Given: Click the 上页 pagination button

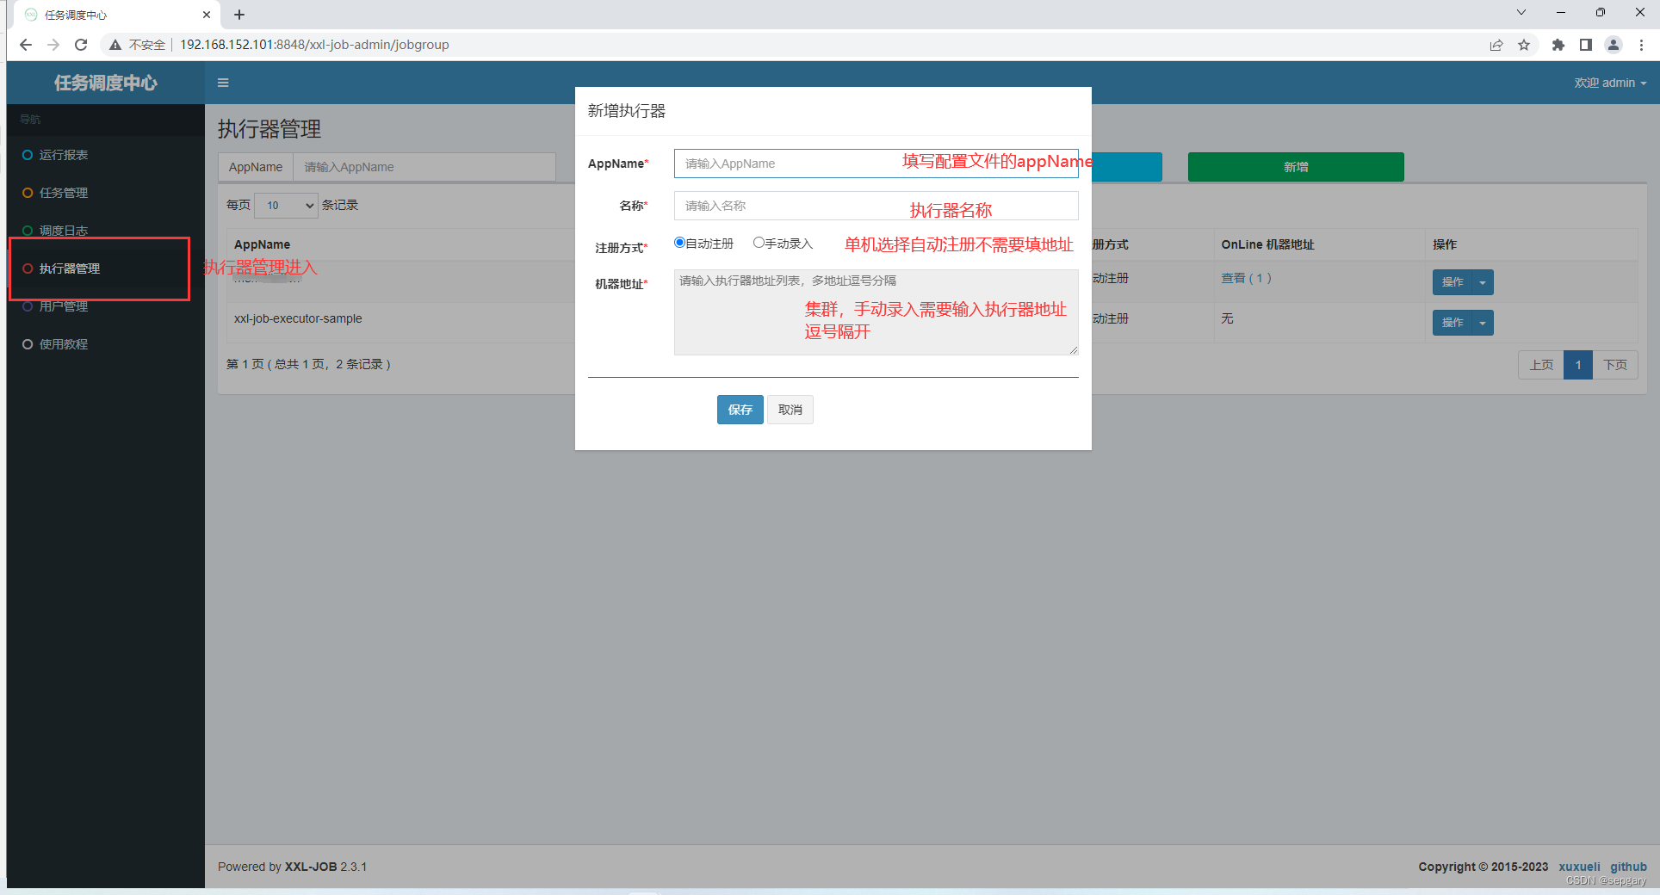Looking at the screenshot, I should (1541, 365).
